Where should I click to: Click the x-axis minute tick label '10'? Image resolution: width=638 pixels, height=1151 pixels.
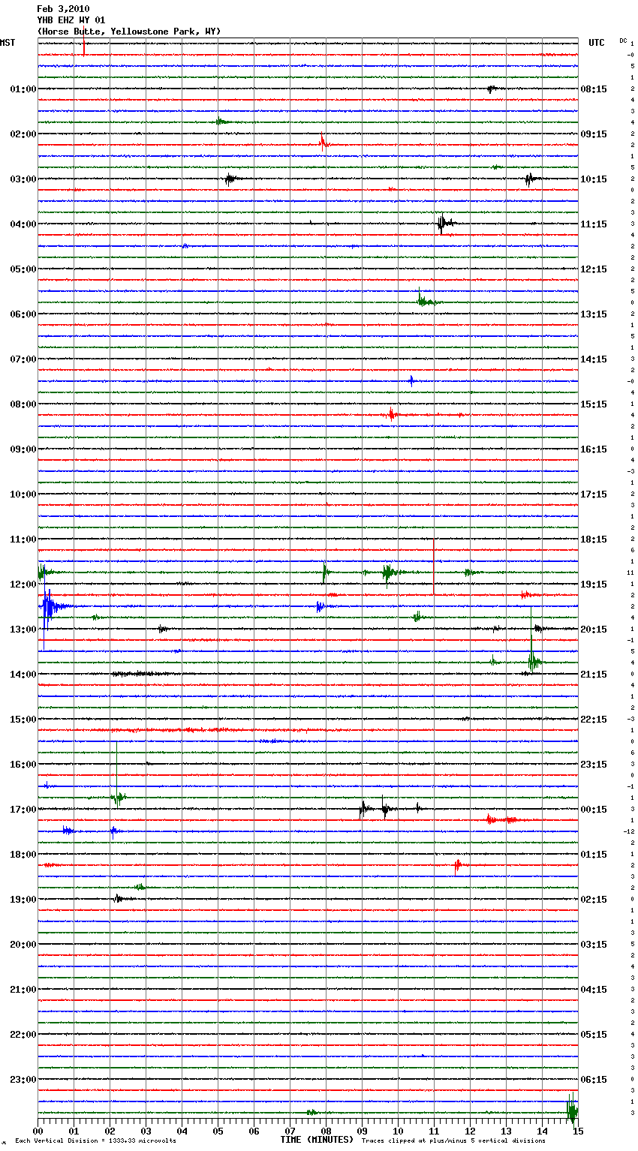click(398, 1131)
